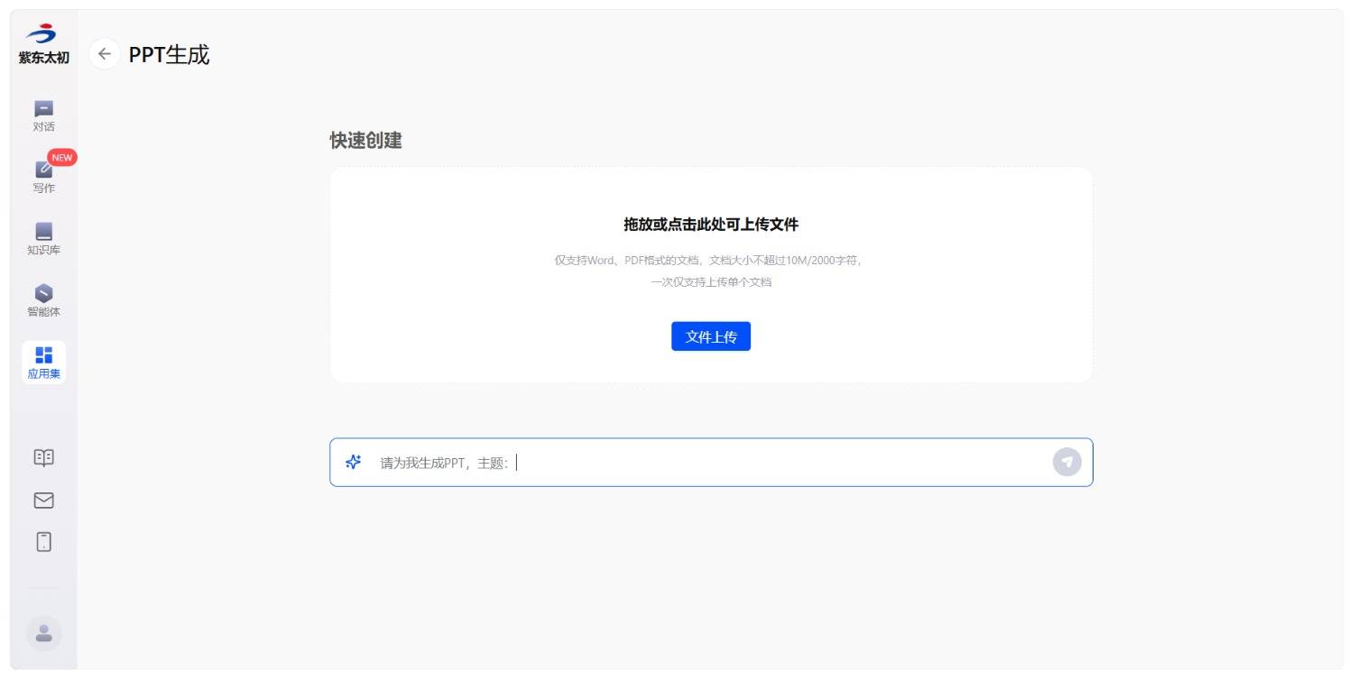The height and width of the screenshot is (680, 1357).
Task: Click the sparkle AI icon in the input box
Action: coord(354,463)
